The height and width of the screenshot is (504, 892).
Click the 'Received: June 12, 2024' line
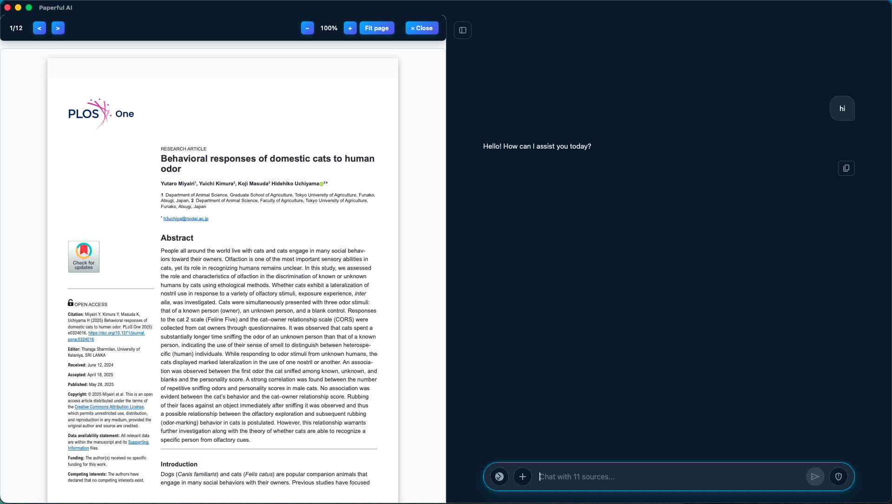(x=91, y=365)
